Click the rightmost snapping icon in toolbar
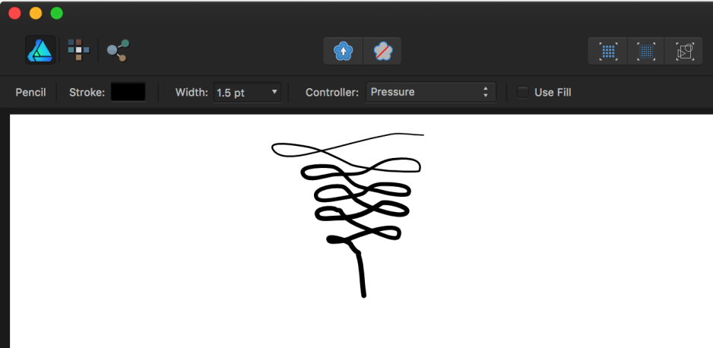Viewport: 713px width, 348px height. [x=684, y=51]
